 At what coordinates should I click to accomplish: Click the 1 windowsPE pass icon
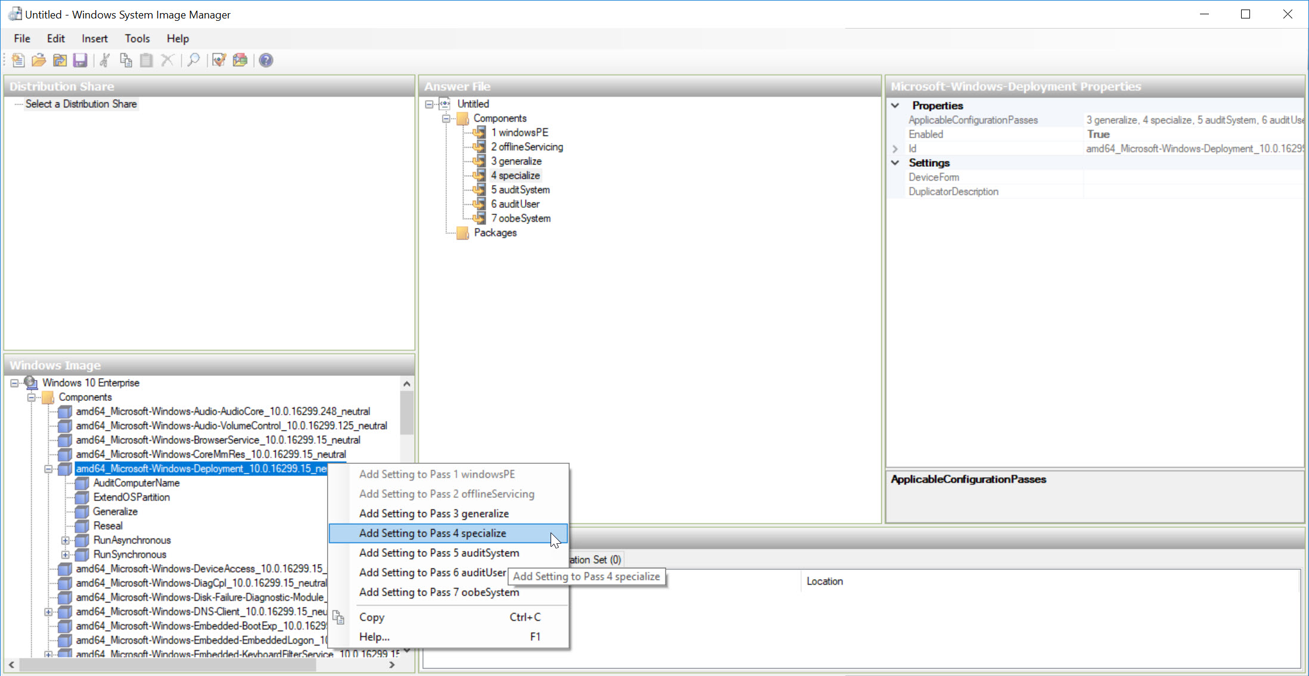point(480,132)
